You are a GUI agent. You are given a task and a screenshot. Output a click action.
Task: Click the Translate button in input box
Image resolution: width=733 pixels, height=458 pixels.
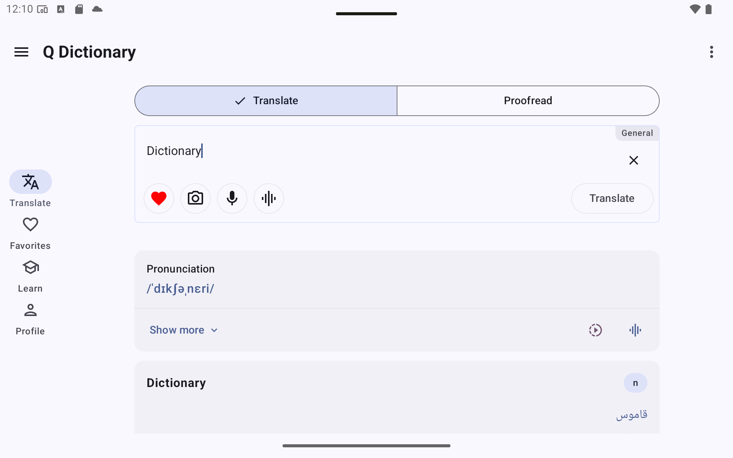(612, 198)
